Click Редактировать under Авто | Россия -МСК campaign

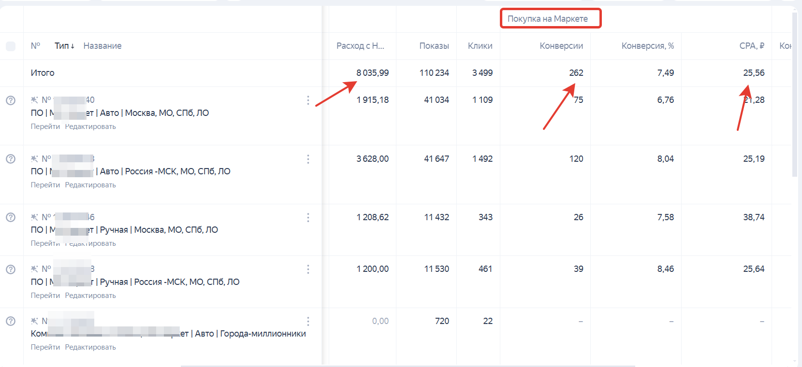(x=90, y=185)
